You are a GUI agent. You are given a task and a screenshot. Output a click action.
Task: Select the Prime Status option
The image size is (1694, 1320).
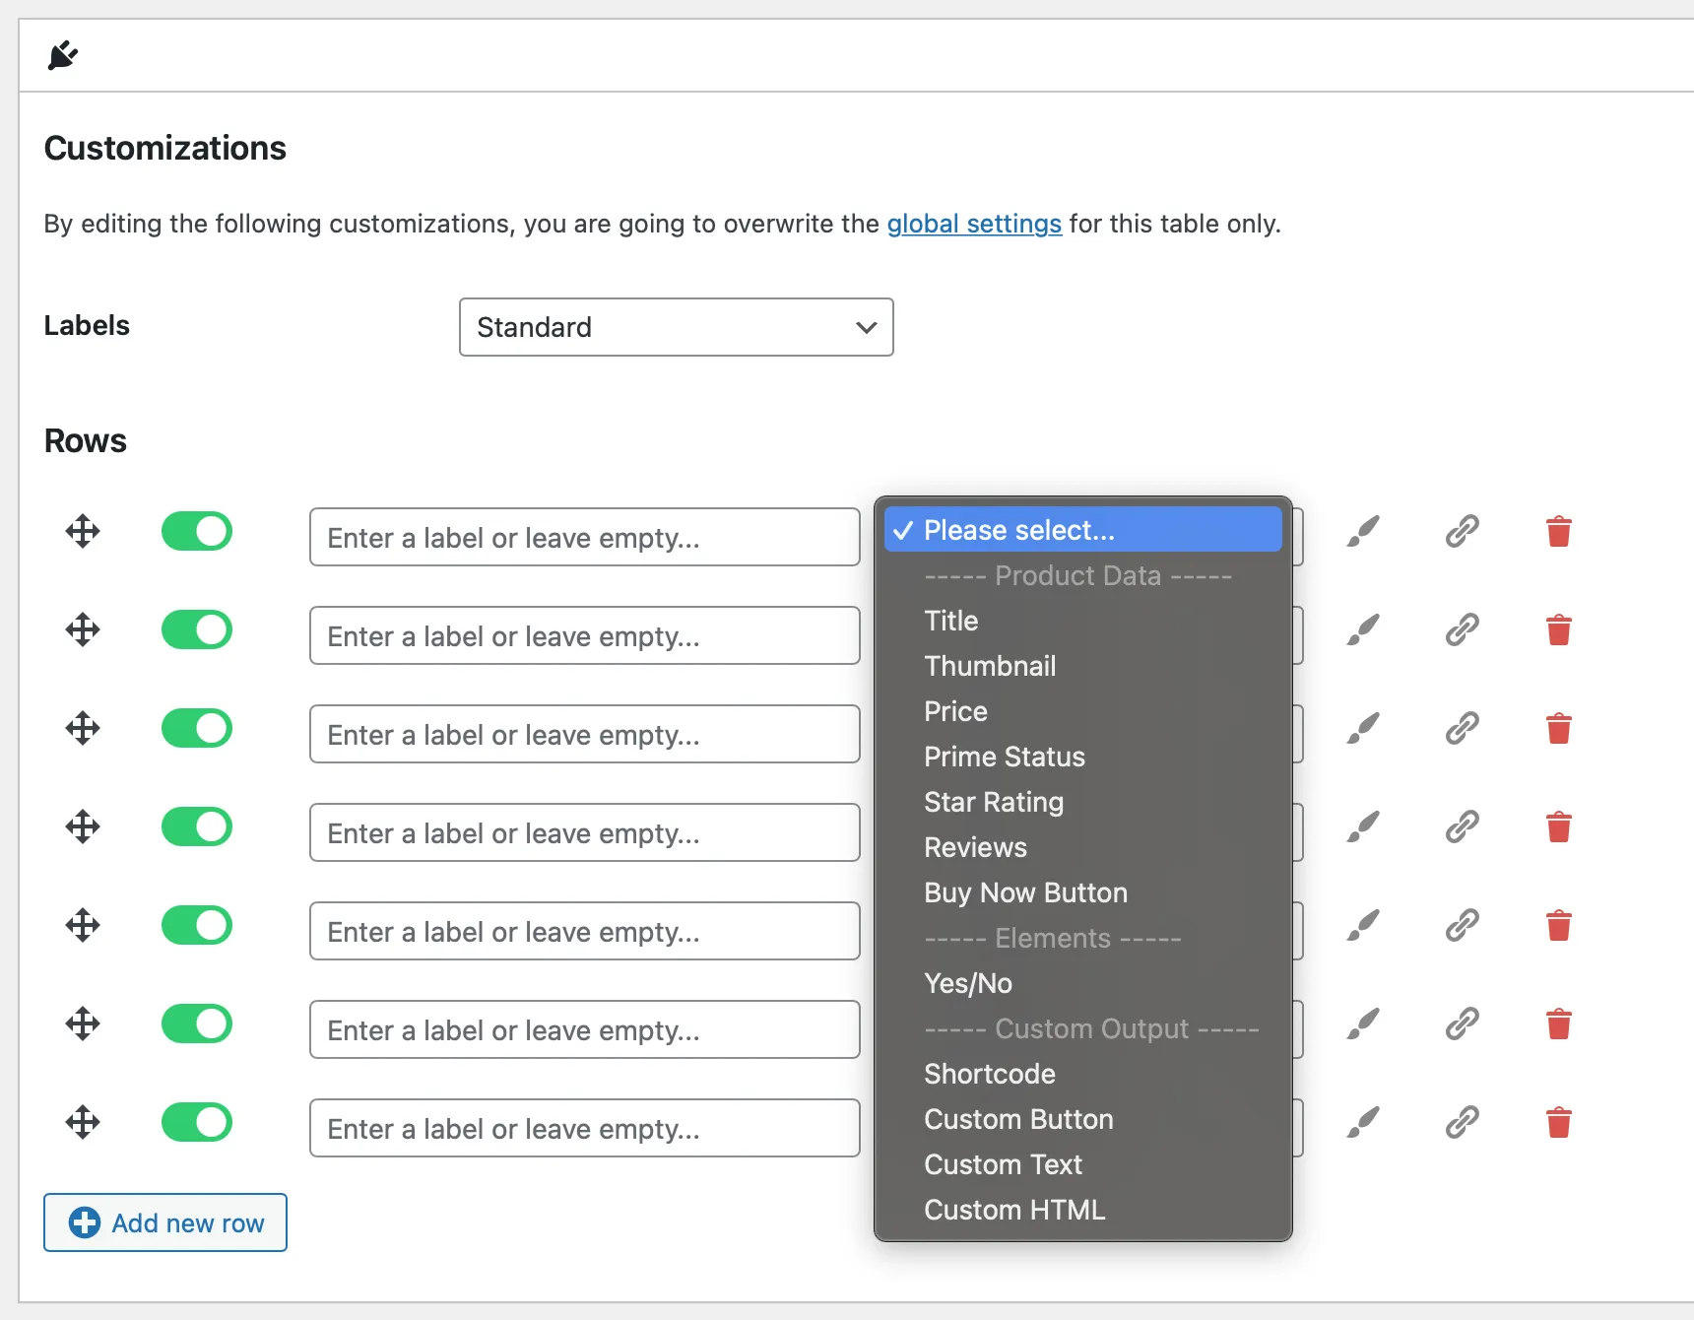pyautogui.click(x=1005, y=757)
